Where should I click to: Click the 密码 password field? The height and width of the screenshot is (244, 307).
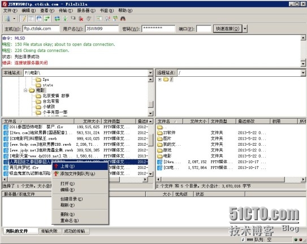tap(158, 29)
